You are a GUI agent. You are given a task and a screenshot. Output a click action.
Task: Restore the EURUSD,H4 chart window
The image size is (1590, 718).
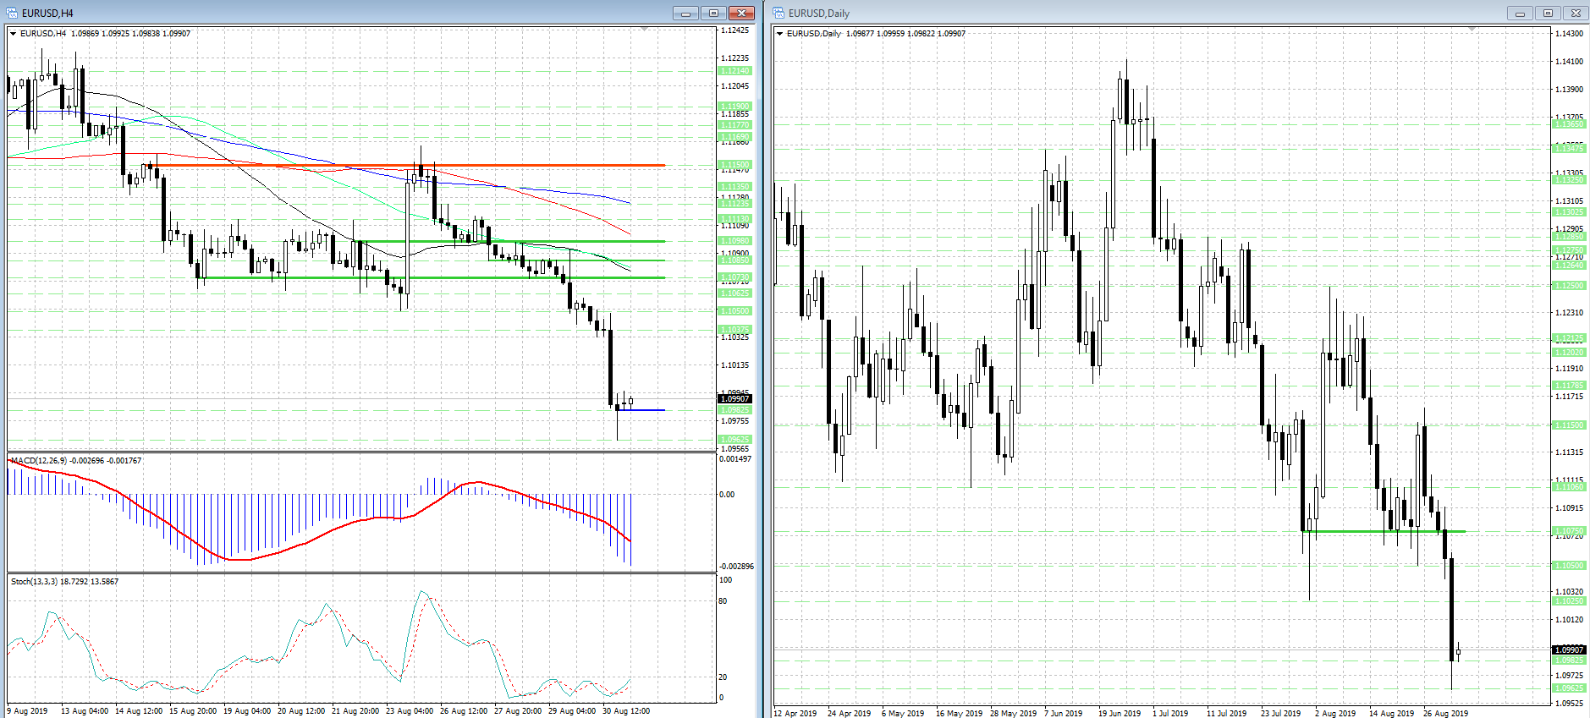click(x=713, y=13)
